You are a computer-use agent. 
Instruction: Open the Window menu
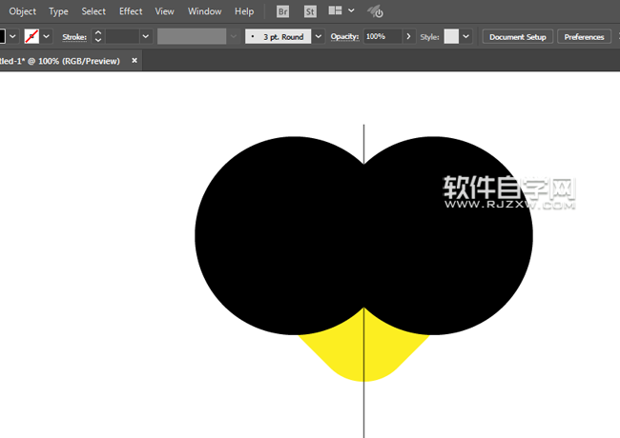(x=204, y=11)
